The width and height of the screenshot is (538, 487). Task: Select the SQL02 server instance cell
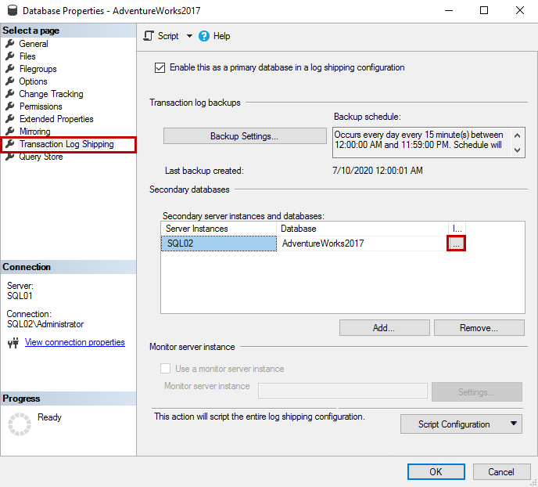(x=218, y=243)
